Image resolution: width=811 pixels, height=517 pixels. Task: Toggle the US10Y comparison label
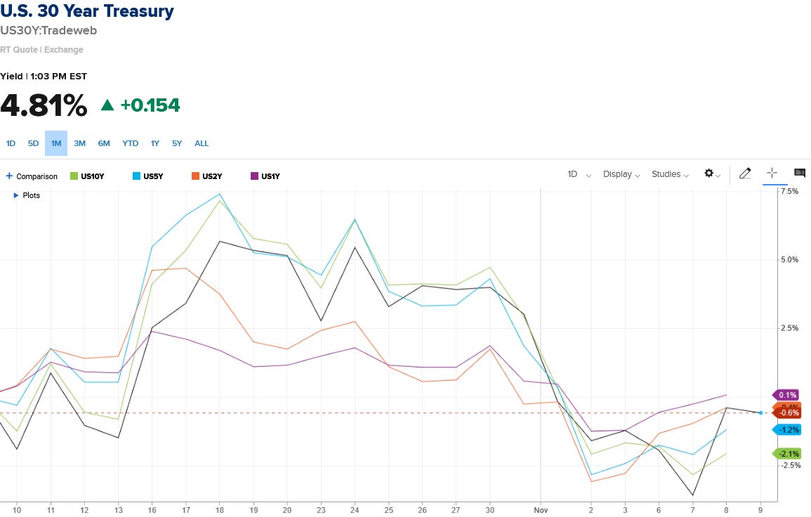93,176
